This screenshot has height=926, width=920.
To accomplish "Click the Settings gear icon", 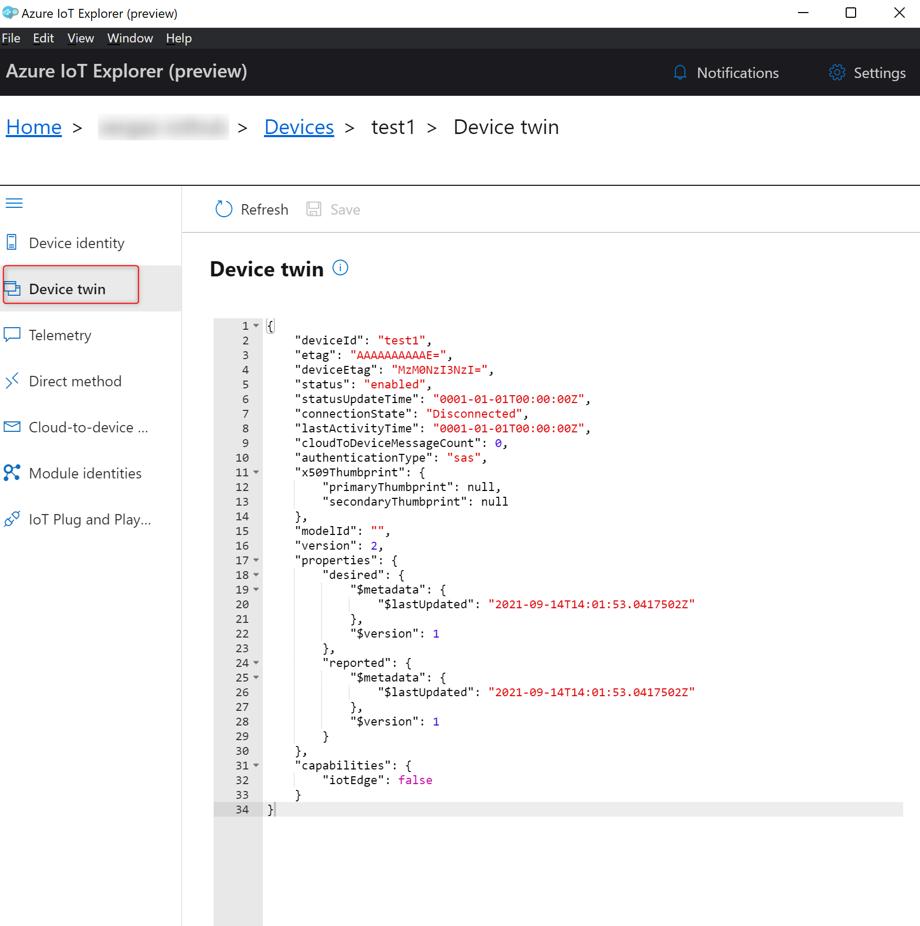I will coord(837,72).
